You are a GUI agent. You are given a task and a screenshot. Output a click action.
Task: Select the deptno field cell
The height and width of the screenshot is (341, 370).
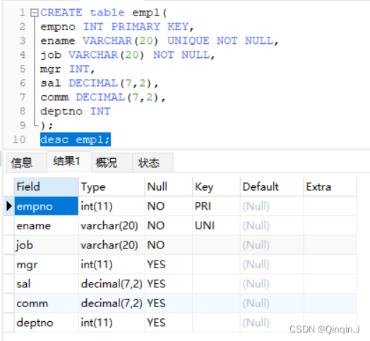pos(47,323)
